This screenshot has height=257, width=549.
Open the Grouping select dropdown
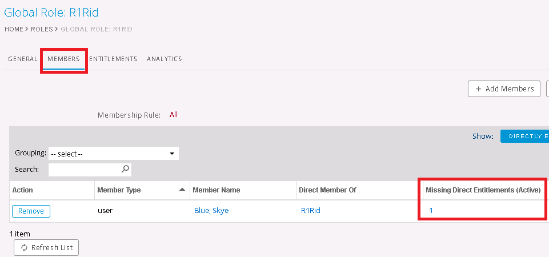point(113,154)
